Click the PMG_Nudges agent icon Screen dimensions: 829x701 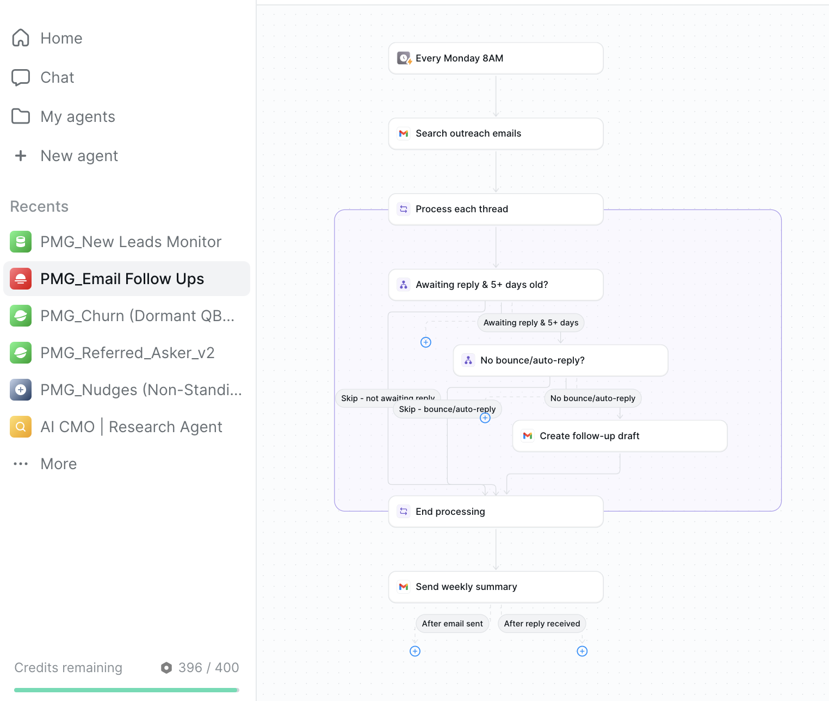click(x=20, y=390)
